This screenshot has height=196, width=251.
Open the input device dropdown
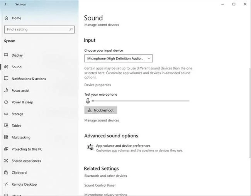119,58
